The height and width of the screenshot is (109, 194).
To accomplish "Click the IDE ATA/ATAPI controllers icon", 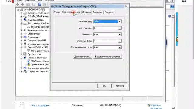I will (25, 16).
